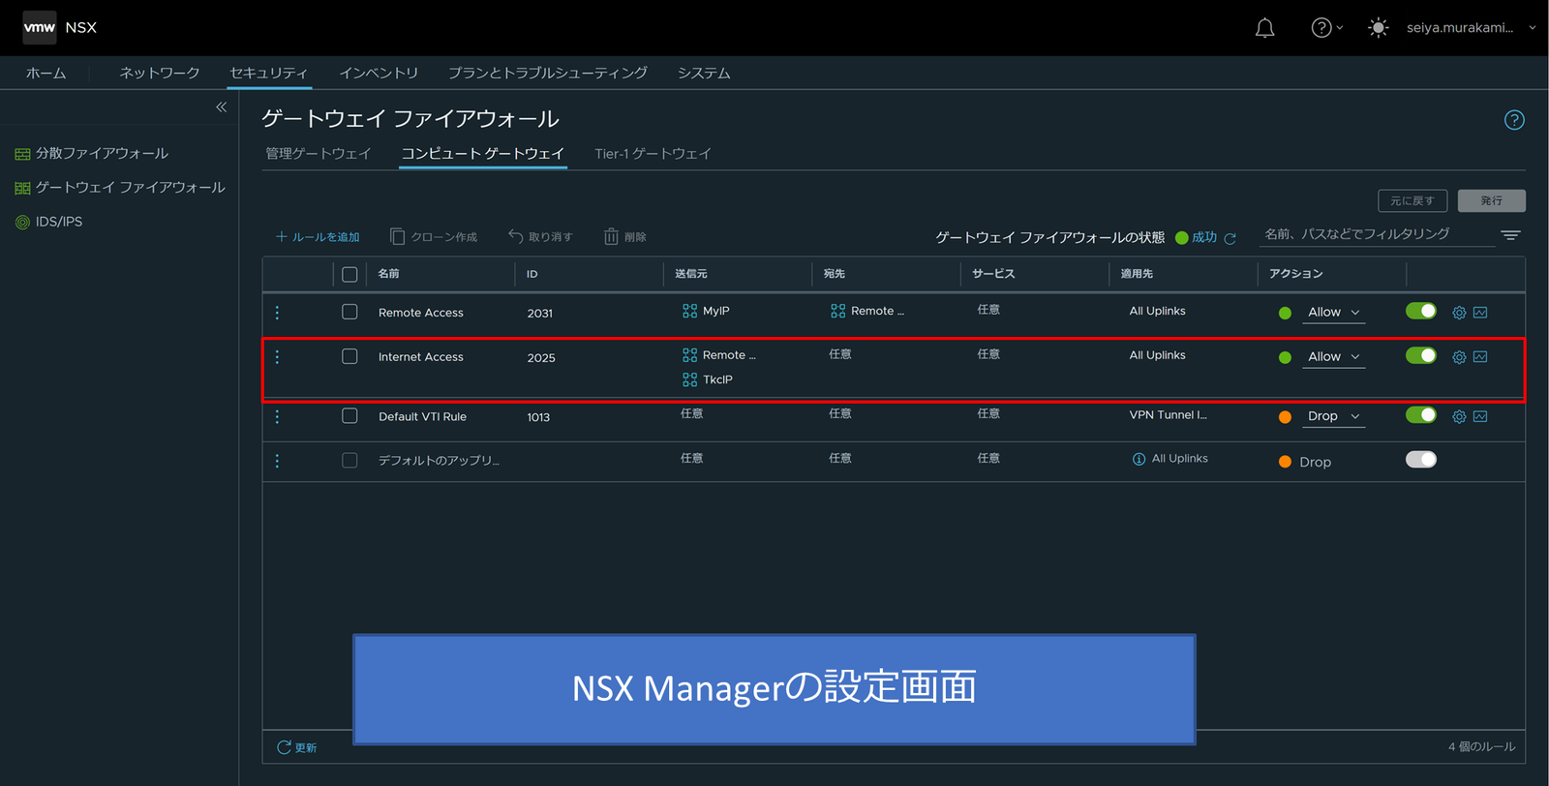Open Allow action dropdown for Remote Access

pos(1333,313)
